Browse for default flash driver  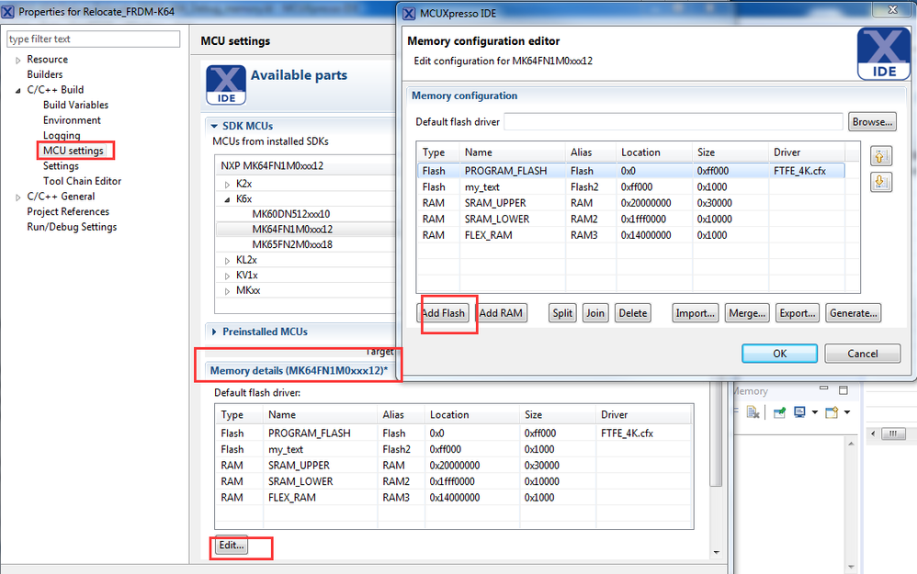tap(872, 122)
